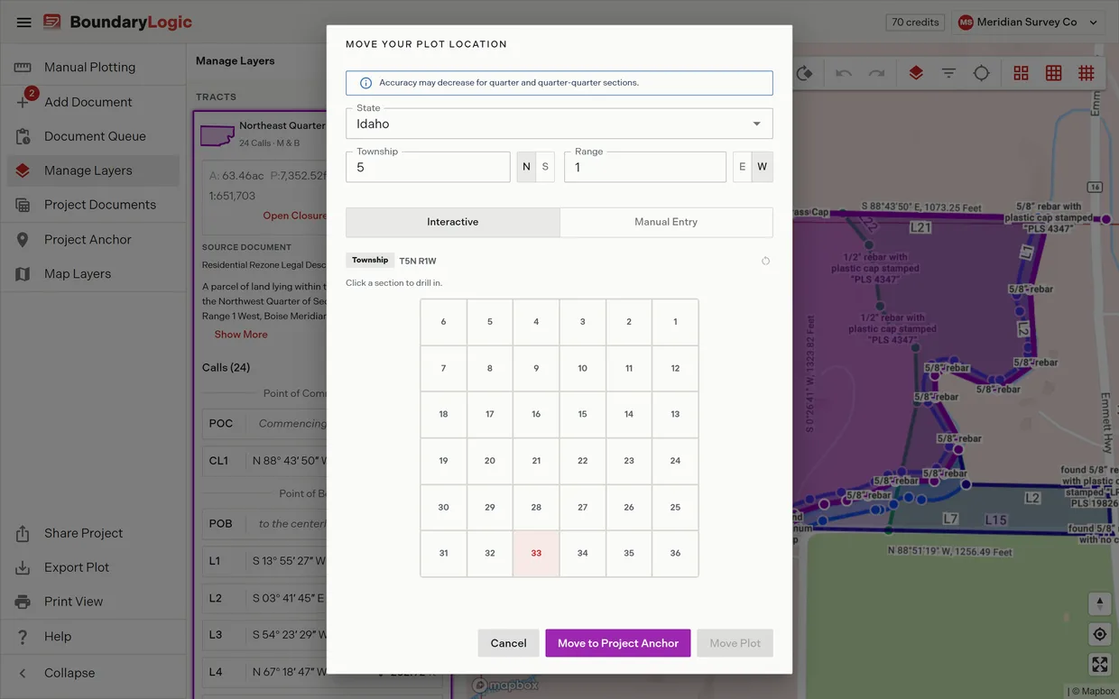Select section 12 in township grid
This screenshot has width=1119, height=699.
coord(675,368)
